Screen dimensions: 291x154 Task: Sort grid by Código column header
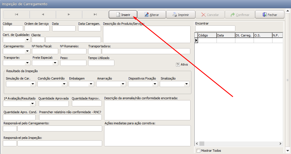207,35
